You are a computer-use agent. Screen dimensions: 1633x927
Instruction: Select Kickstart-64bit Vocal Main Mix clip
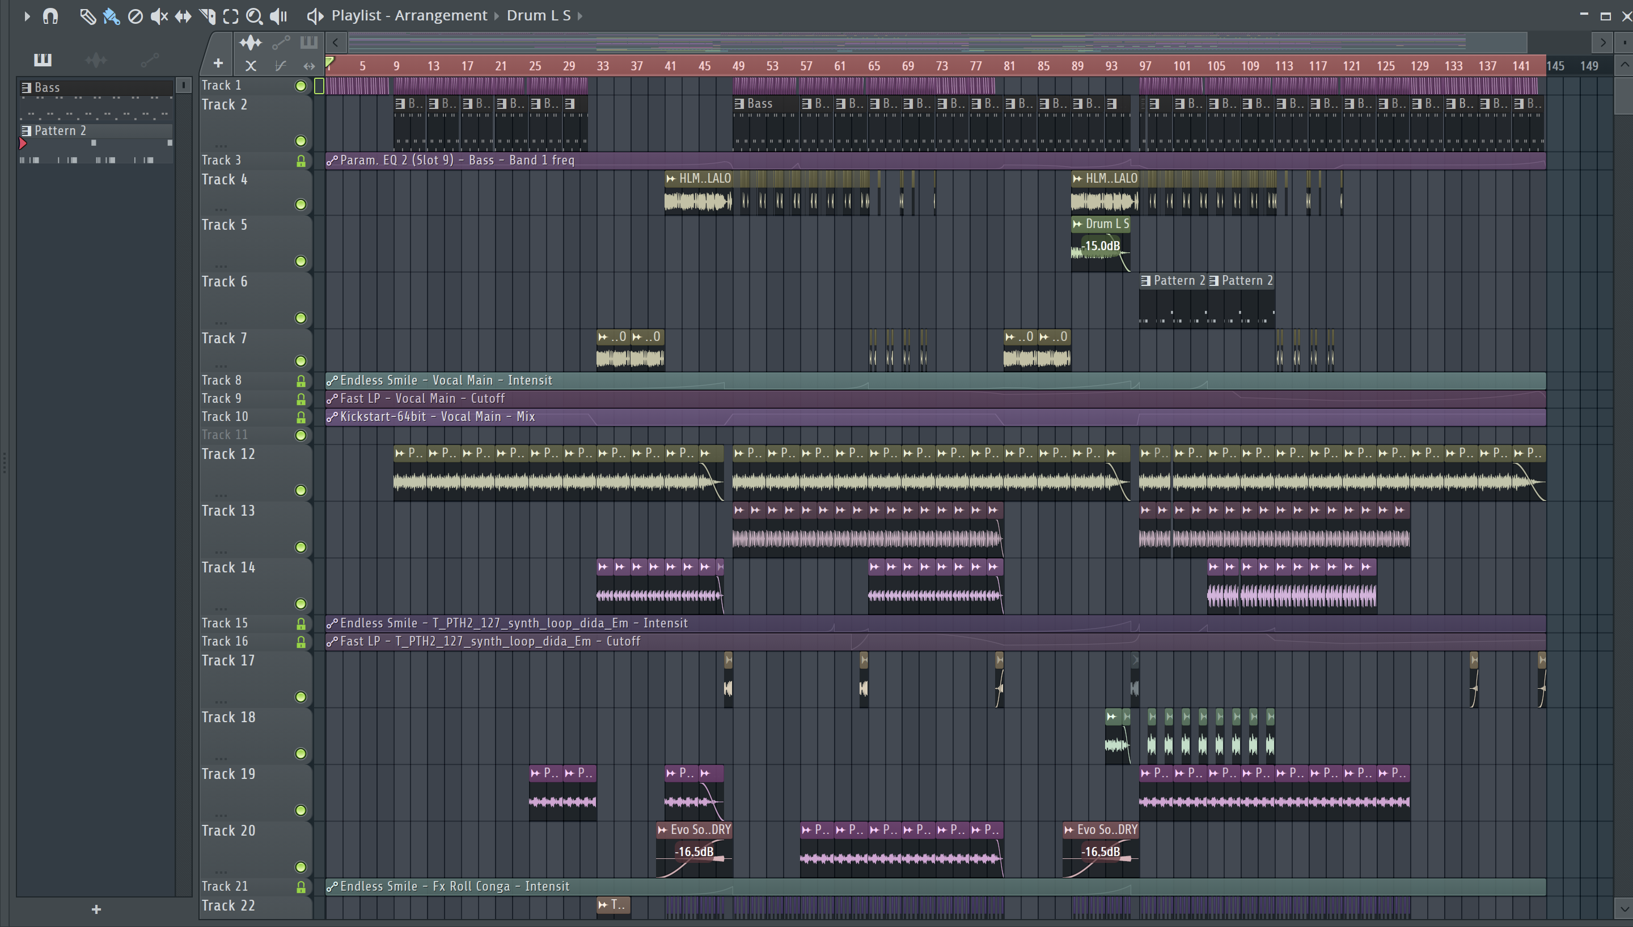tap(935, 417)
